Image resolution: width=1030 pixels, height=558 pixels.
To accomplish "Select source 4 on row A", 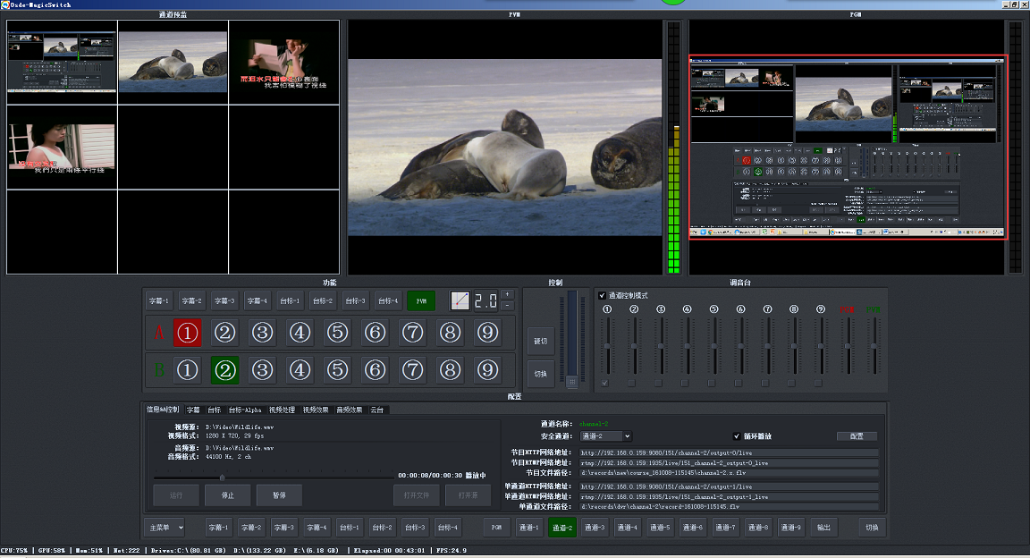I will (x=300, y=333).
